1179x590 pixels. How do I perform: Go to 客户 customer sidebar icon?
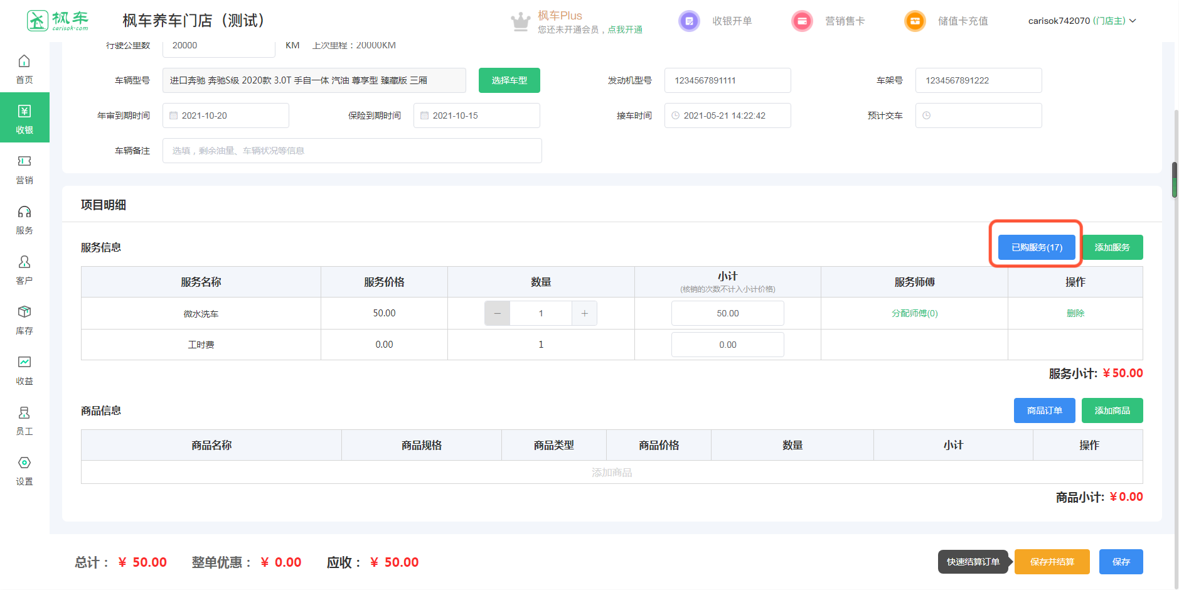pos(24,262)
